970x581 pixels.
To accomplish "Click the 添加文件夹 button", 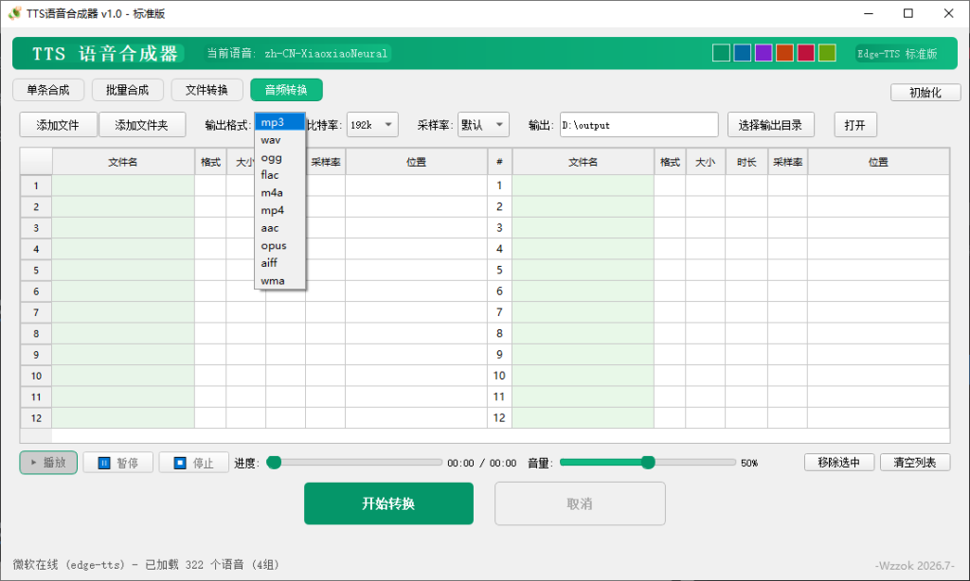I will click(142, 125).
